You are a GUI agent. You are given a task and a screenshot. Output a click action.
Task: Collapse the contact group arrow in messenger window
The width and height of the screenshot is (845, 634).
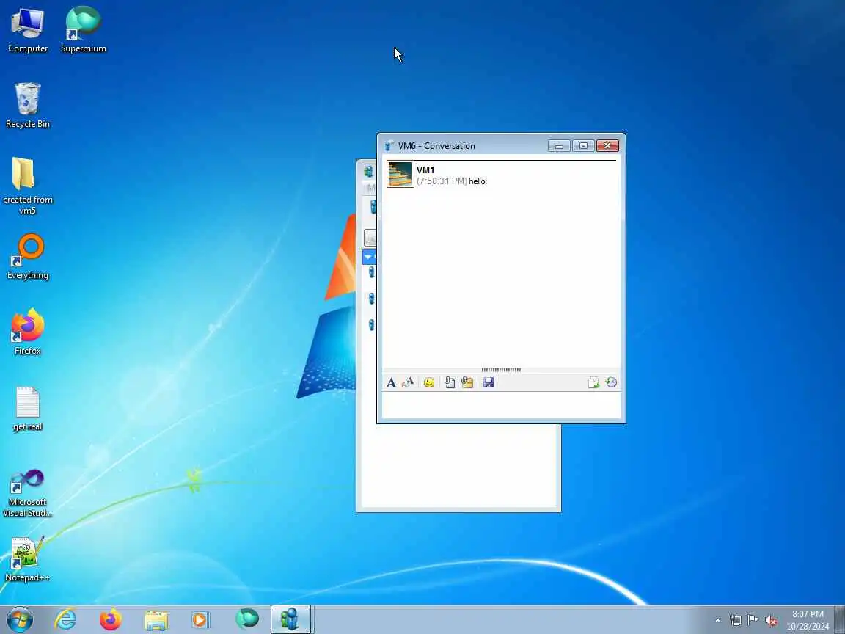pyautogui.click(x=368, y=257)
